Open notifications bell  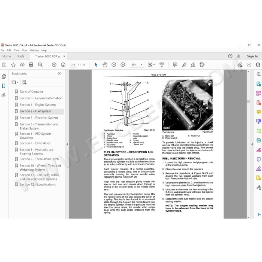(239, 56)
